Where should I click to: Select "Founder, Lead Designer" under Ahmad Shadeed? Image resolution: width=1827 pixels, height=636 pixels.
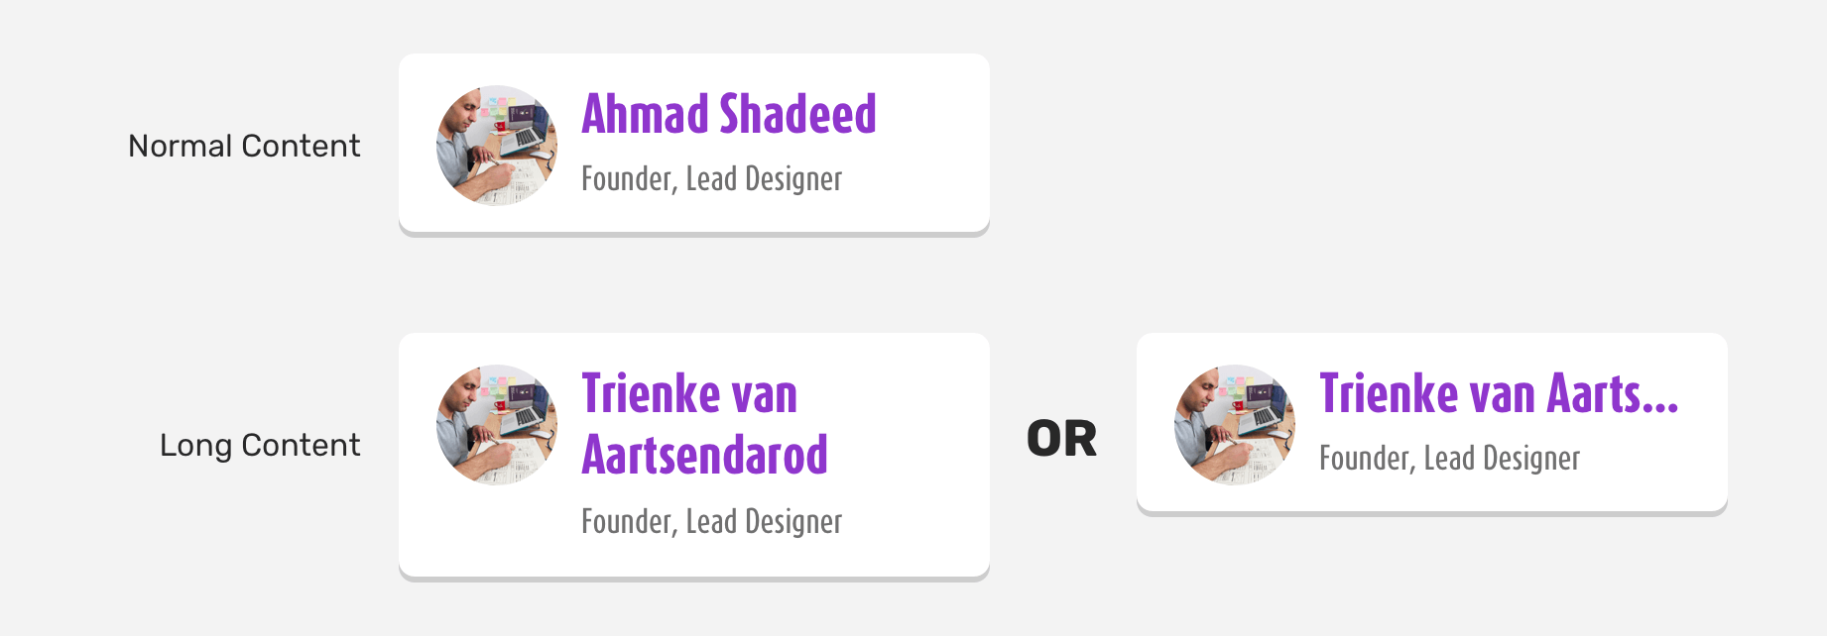(711, 179)
